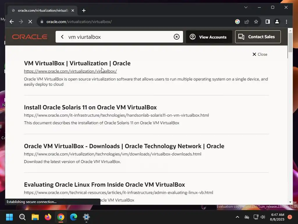
Task: Click the browser forward arrow
Action: click(x=21, y=22)
